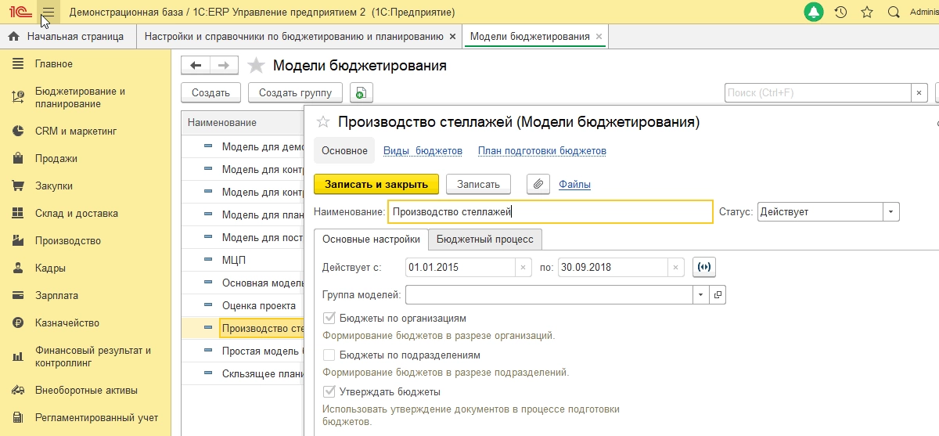Click the paperclip attach files icon

click(538, 184)
